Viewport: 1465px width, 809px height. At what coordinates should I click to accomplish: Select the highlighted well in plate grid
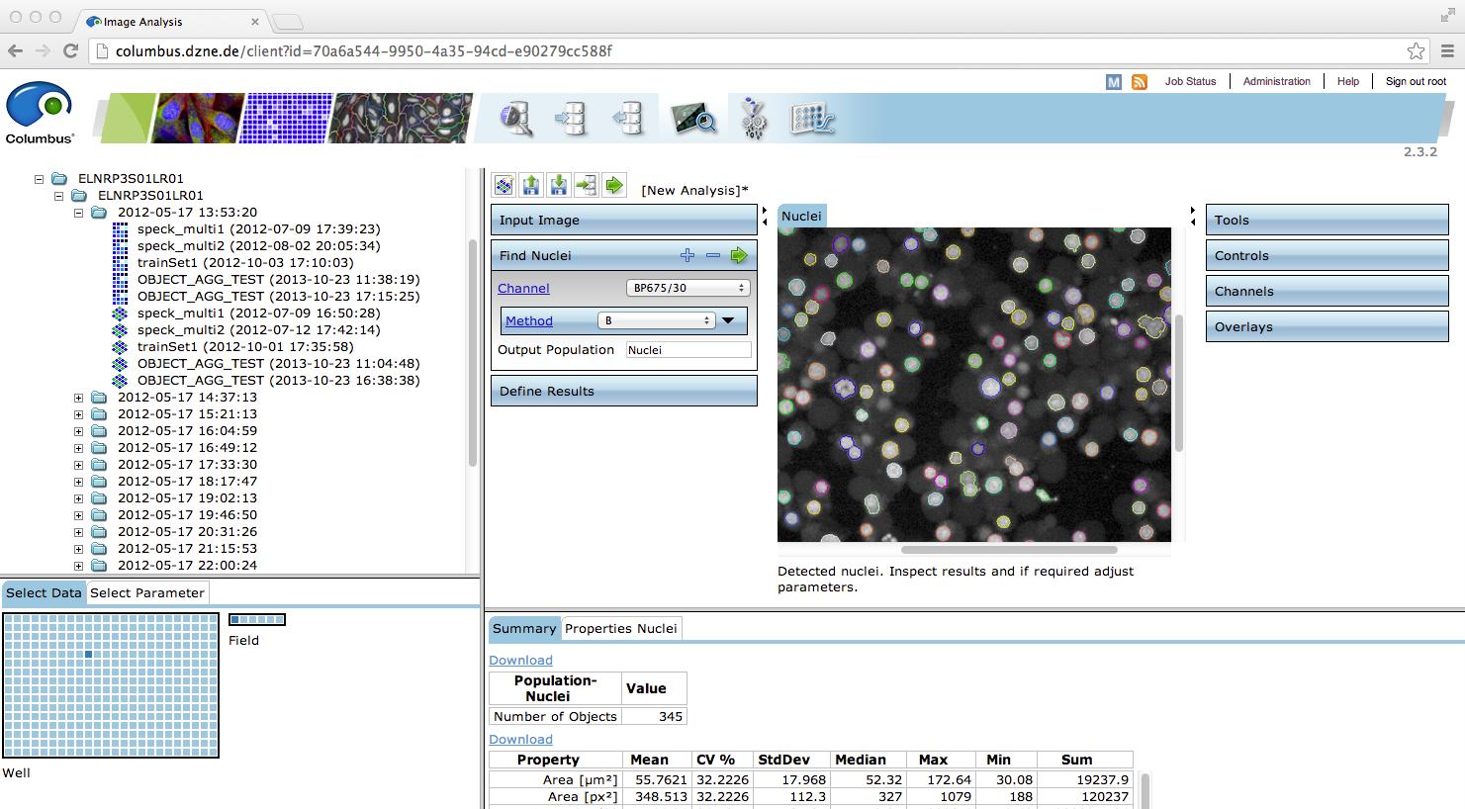(88, 655)
